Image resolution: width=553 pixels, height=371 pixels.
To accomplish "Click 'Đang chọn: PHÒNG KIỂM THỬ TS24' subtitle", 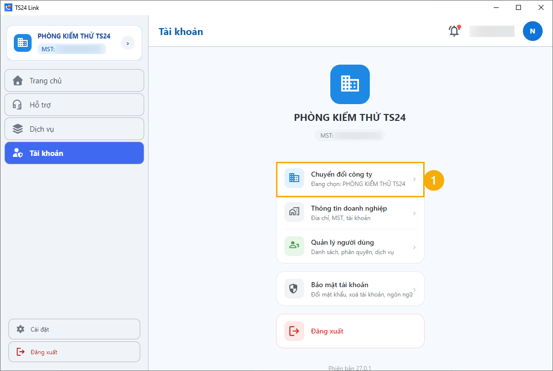I will click(x=358, y=184).
